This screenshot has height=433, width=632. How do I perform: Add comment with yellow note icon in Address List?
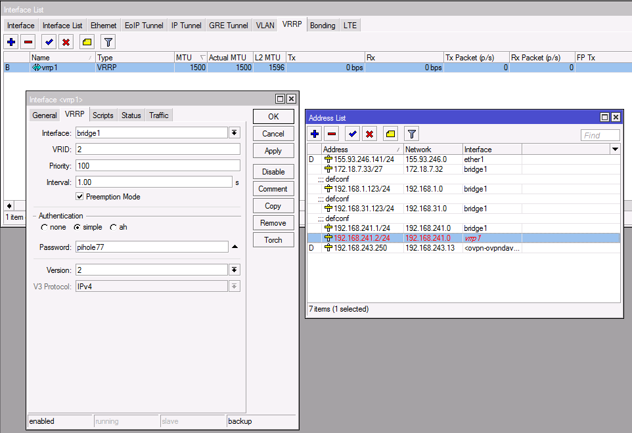(x=391, y=134)
